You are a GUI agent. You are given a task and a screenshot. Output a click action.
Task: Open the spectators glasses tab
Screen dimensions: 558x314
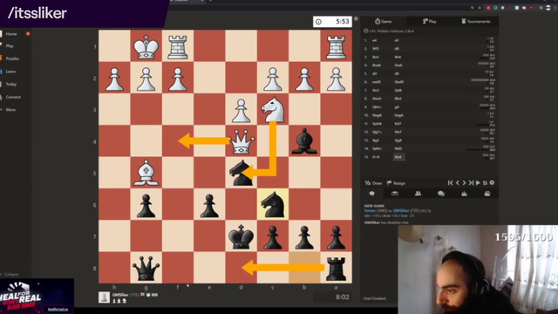[x=395, y=194]
